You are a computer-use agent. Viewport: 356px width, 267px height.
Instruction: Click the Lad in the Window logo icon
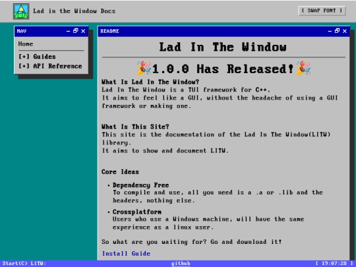pyautogui.click(x=21, y=11)
